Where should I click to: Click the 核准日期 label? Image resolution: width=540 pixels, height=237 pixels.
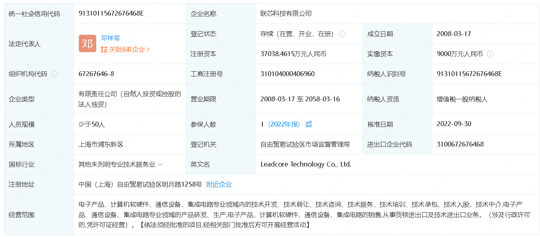click(x=380, y=125)
